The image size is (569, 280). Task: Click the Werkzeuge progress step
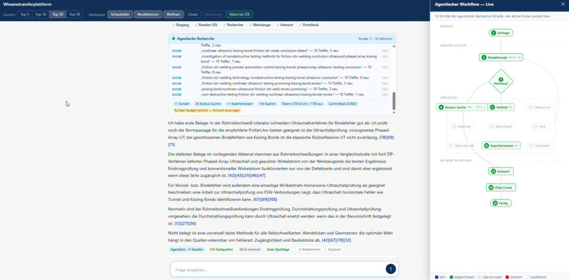pyautogui.click(x=259, y=25)
